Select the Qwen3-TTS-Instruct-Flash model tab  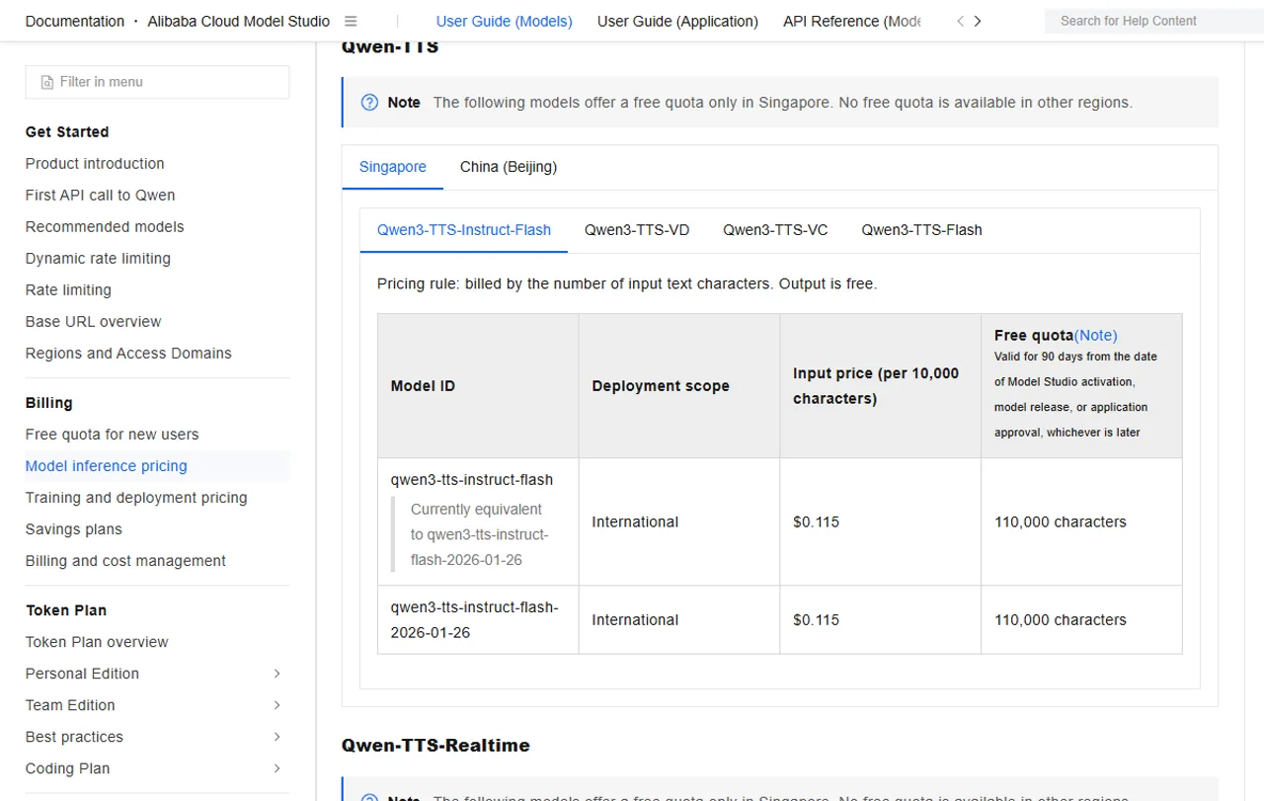click(x=464, y=230)
